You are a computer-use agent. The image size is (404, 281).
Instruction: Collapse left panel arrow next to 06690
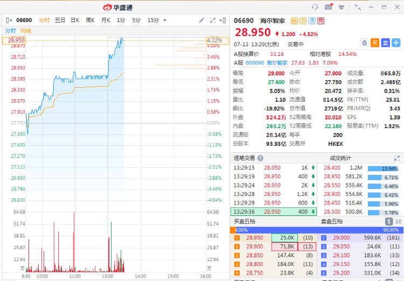(x=9, y=20)
